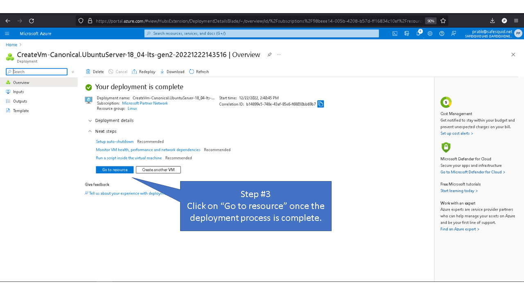Pin this deployment blade to dashboard
This screenshot has height=295, width=524.
269,54
